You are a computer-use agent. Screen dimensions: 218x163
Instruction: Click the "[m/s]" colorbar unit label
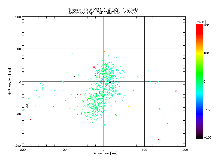(200, 22)
